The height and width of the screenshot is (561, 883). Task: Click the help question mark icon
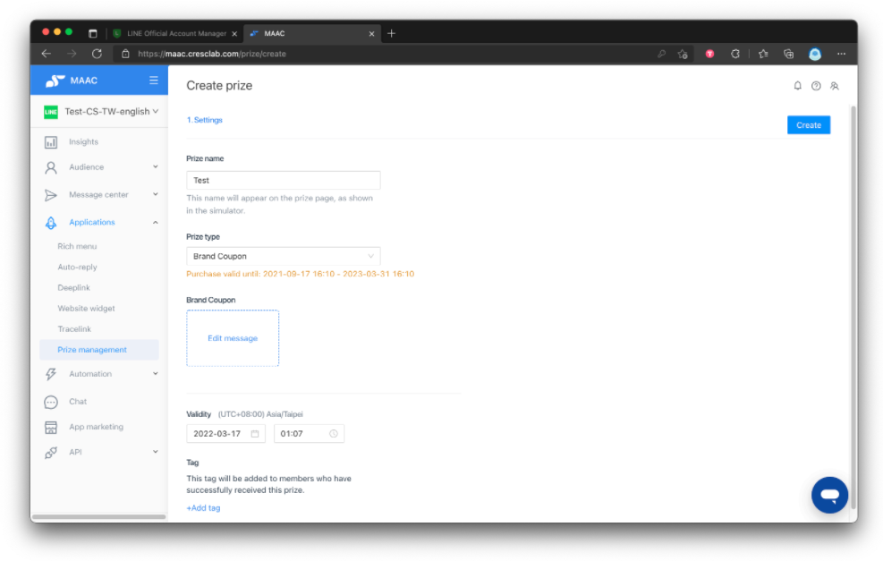tap(816, 86)
